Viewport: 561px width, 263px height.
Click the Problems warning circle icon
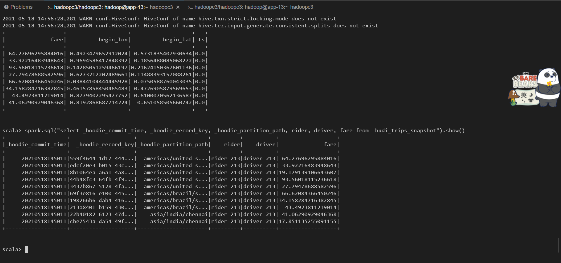[6, 7]
